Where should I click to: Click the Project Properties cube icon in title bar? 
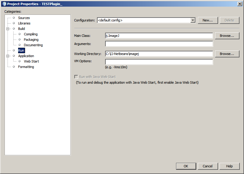(4, 4)
